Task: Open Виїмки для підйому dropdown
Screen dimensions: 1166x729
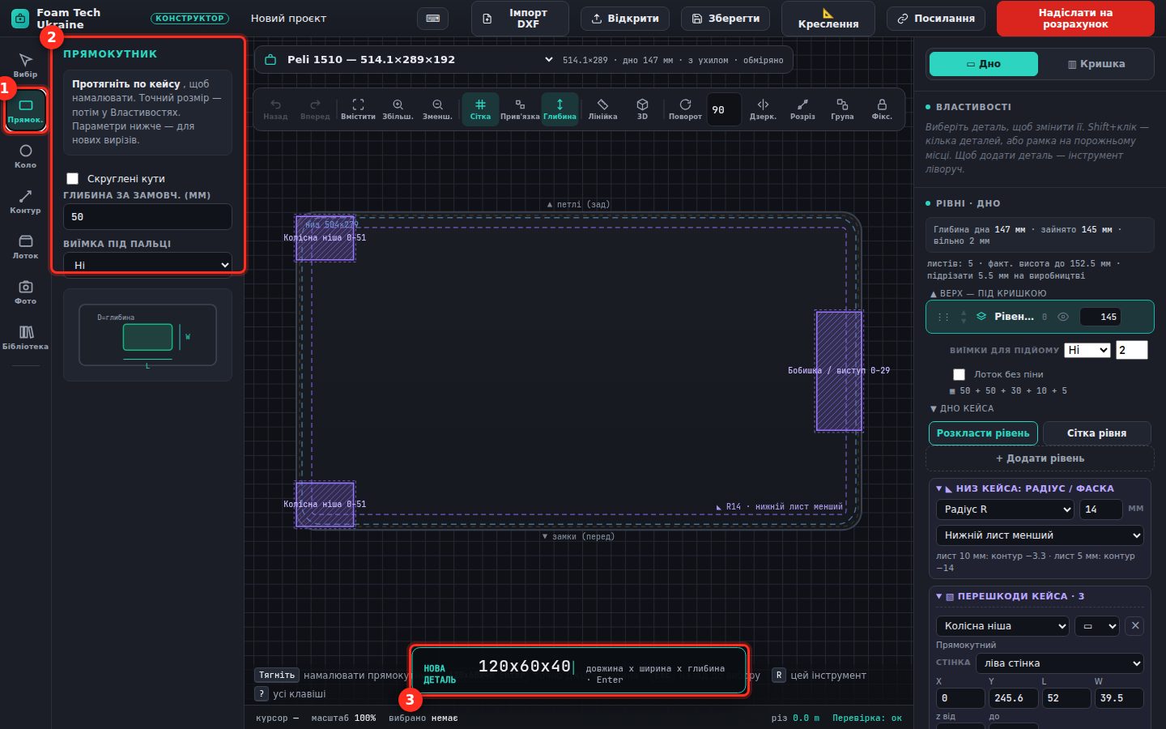Action: pyautogui.click(x=1087, y=350)
